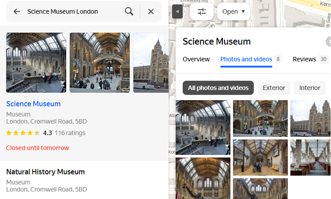Switch to the Overview tab

coord(196,60)
